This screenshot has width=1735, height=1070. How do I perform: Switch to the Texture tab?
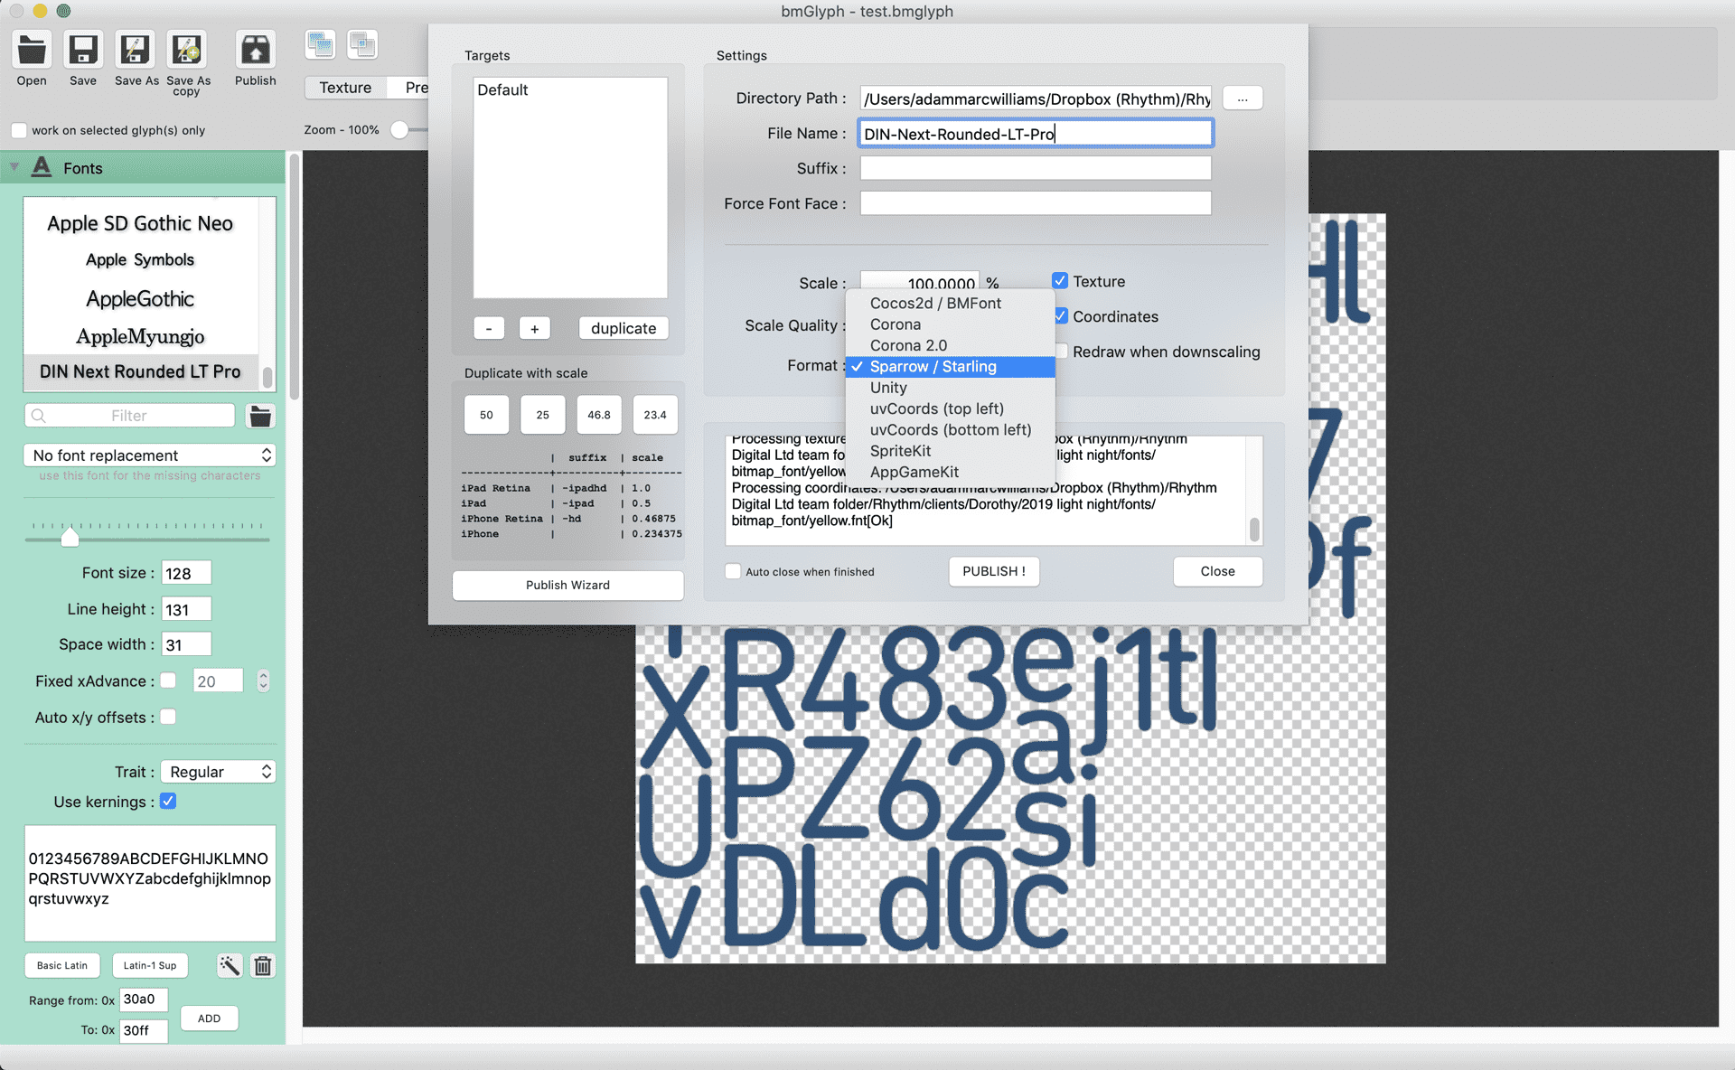click(x=345, y=87)
